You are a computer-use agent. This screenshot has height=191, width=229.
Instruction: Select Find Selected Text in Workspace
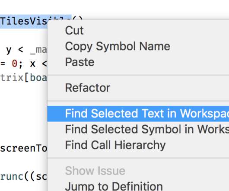pos(138,114)
